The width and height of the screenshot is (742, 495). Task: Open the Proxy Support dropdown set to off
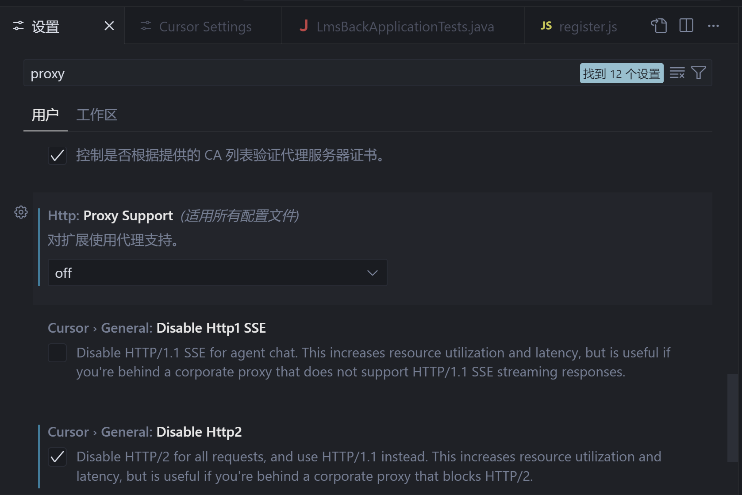pyautogui.click(x=217, y=272)
